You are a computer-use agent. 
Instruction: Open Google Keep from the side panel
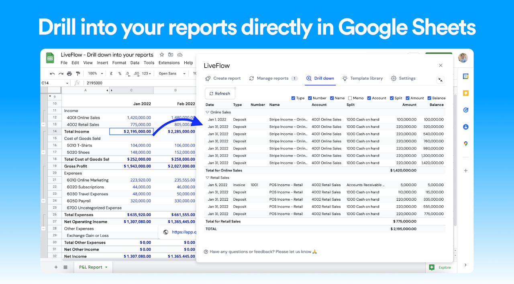[465, 93]
